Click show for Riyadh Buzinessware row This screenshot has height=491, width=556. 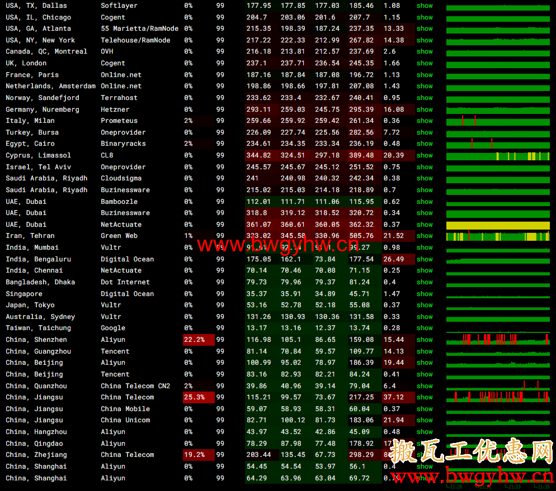[x=425, y=190]
